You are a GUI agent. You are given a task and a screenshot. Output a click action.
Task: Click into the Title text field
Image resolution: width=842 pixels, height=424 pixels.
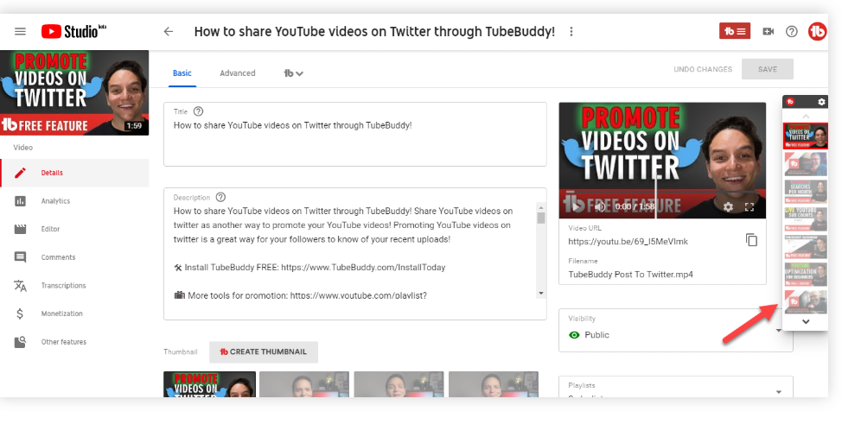[x=355, y=134]
